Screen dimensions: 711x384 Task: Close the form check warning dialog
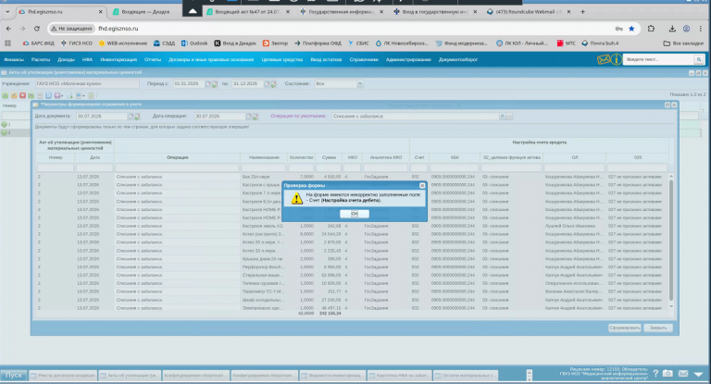point(422,185)
